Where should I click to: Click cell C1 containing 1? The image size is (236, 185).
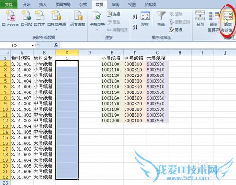(x=67, y=58)
